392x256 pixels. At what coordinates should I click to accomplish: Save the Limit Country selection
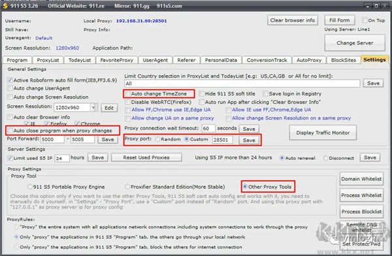(x=373, y=83)
